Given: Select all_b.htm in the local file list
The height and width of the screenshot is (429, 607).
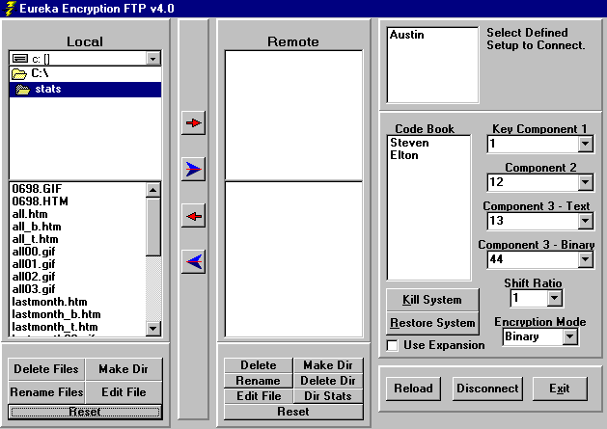Looking at the screenshot, I should coord(36,227).
